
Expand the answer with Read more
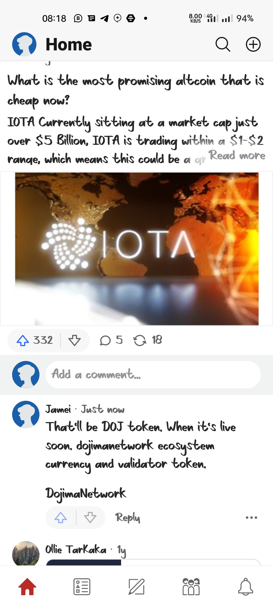[237, 155]
